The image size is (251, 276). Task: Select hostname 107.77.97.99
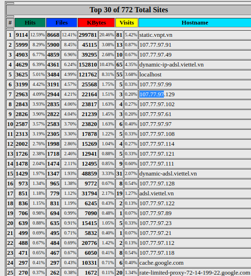[155, 84]
